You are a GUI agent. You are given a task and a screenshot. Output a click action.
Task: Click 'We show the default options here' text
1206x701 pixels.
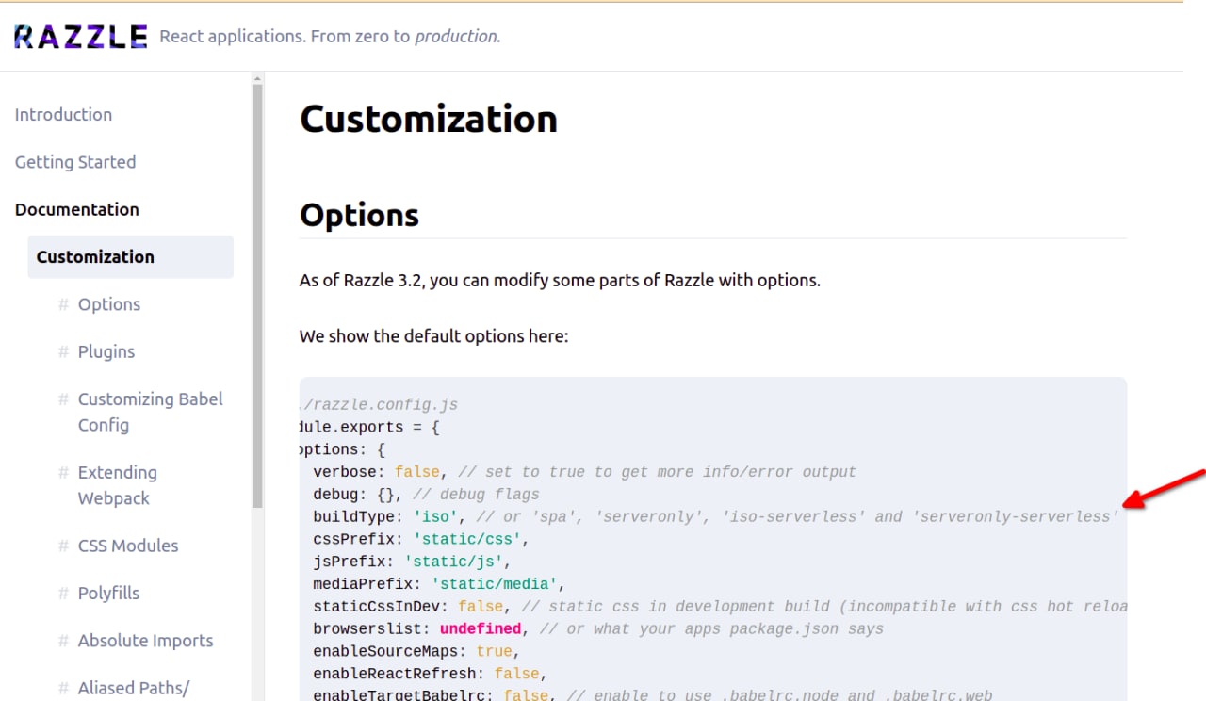point(434,336)
